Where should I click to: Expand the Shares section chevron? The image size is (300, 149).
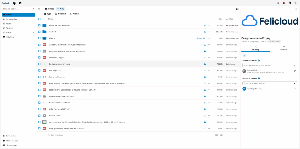(x=33, y=32)
